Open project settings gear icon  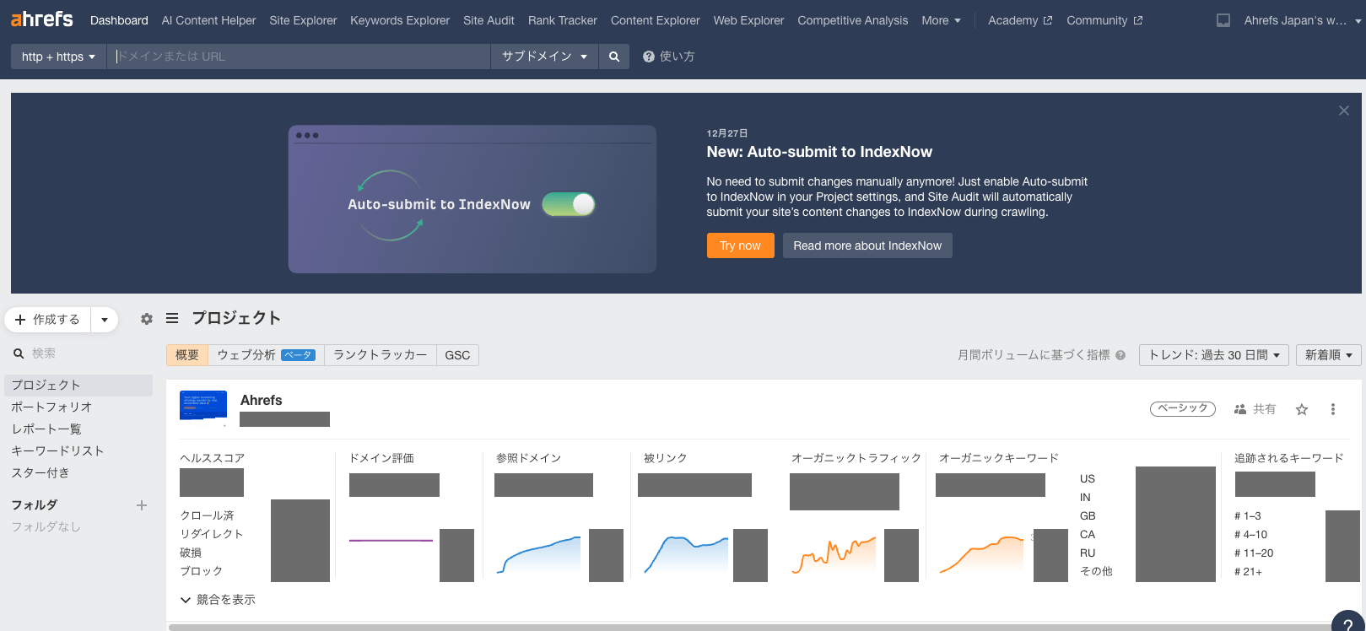coord(147,319)
